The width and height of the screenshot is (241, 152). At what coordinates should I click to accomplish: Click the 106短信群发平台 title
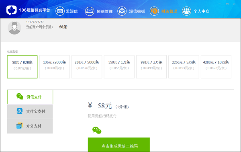pos(35,10)
